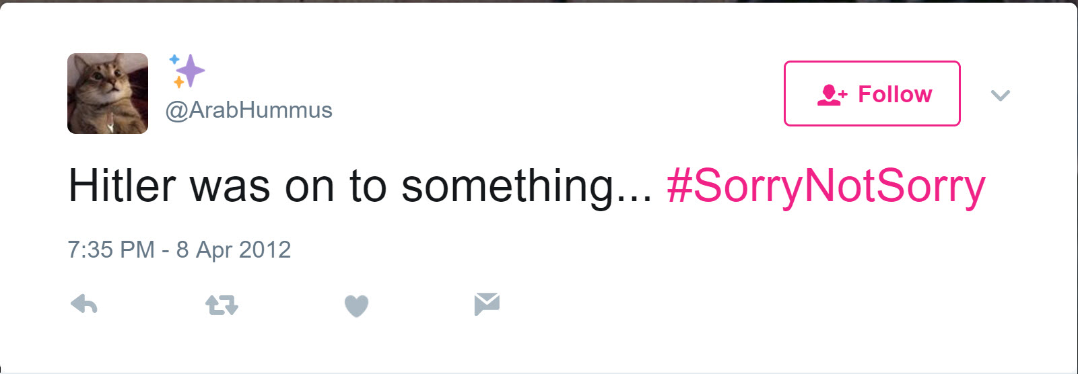1078x374 pixels.
Task: Reply to the tweet using arrow icon
Action: point(84,305)
